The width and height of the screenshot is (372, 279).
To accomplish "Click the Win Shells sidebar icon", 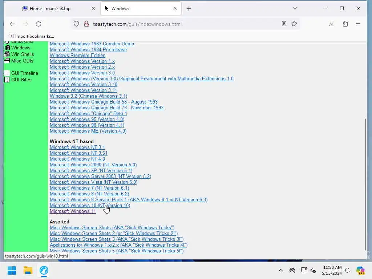I will tap(7, 54).
